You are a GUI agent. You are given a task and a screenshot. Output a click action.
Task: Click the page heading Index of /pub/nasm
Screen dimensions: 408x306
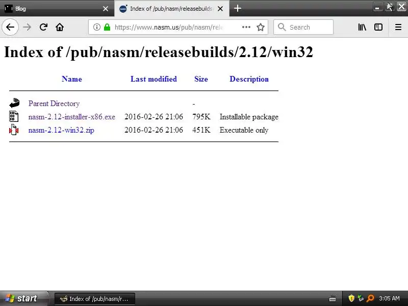tap(159, 52)
